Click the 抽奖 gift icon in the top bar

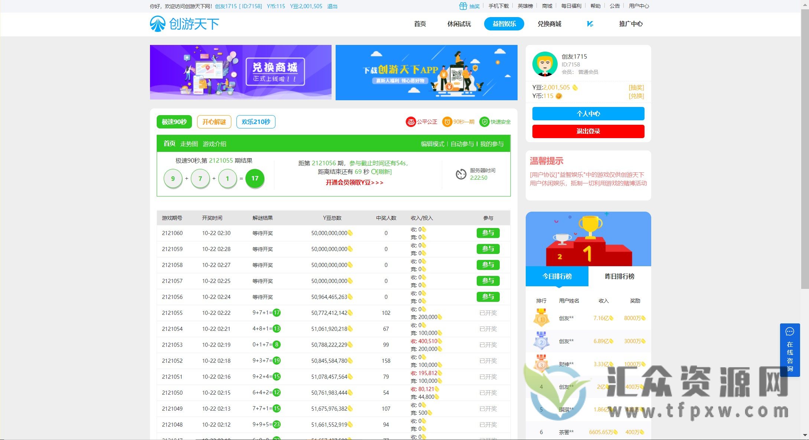(463, 6)
